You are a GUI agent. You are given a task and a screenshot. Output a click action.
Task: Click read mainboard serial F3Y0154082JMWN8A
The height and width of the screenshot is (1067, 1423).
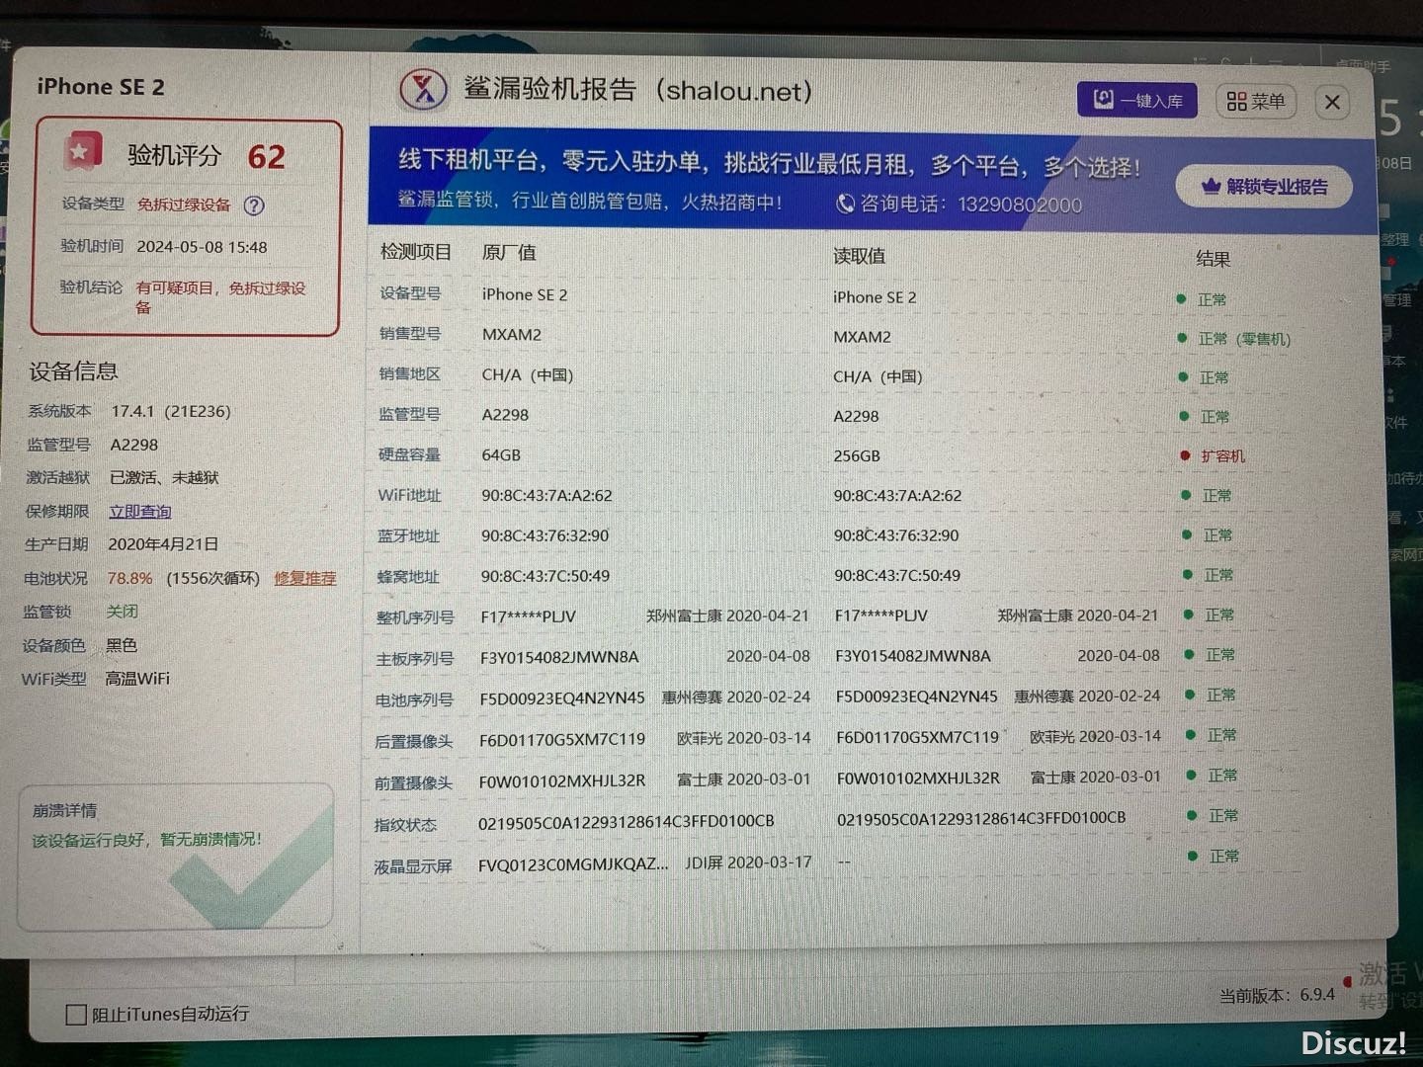913,656
